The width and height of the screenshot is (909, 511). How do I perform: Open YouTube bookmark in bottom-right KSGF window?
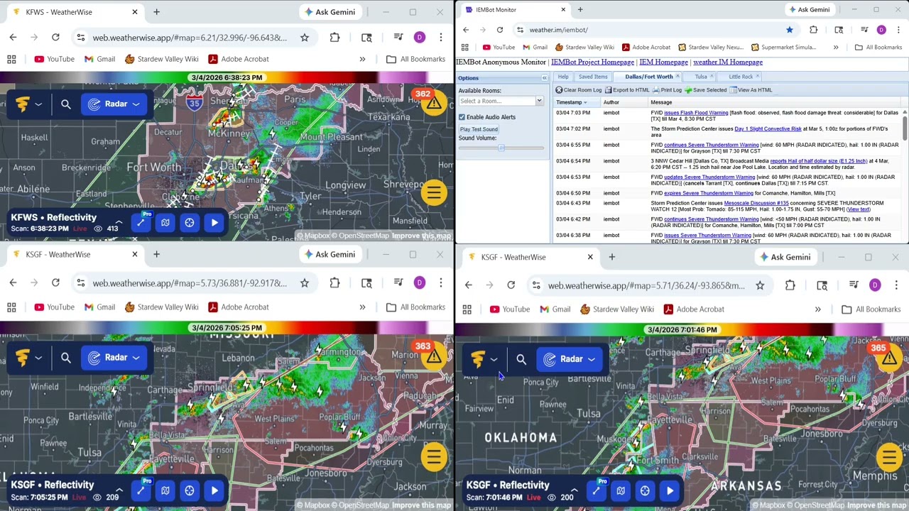coord(509,309)
